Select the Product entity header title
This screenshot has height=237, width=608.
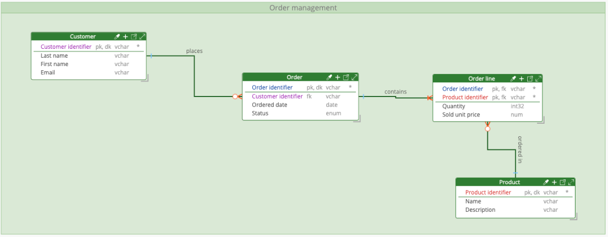pos(509,182)
